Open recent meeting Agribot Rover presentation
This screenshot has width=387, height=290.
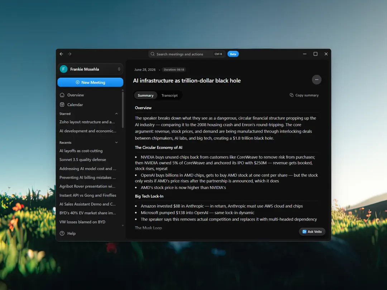(x=87, y=187)
